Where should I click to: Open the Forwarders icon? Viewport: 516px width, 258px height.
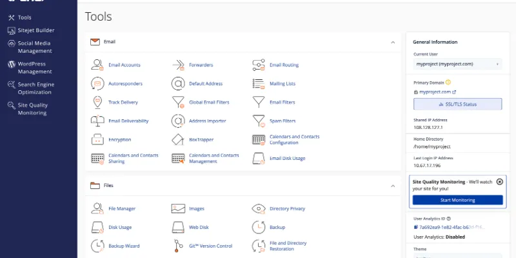(x=178, y=64)
